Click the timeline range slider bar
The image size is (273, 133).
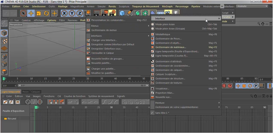click(83, 86)
